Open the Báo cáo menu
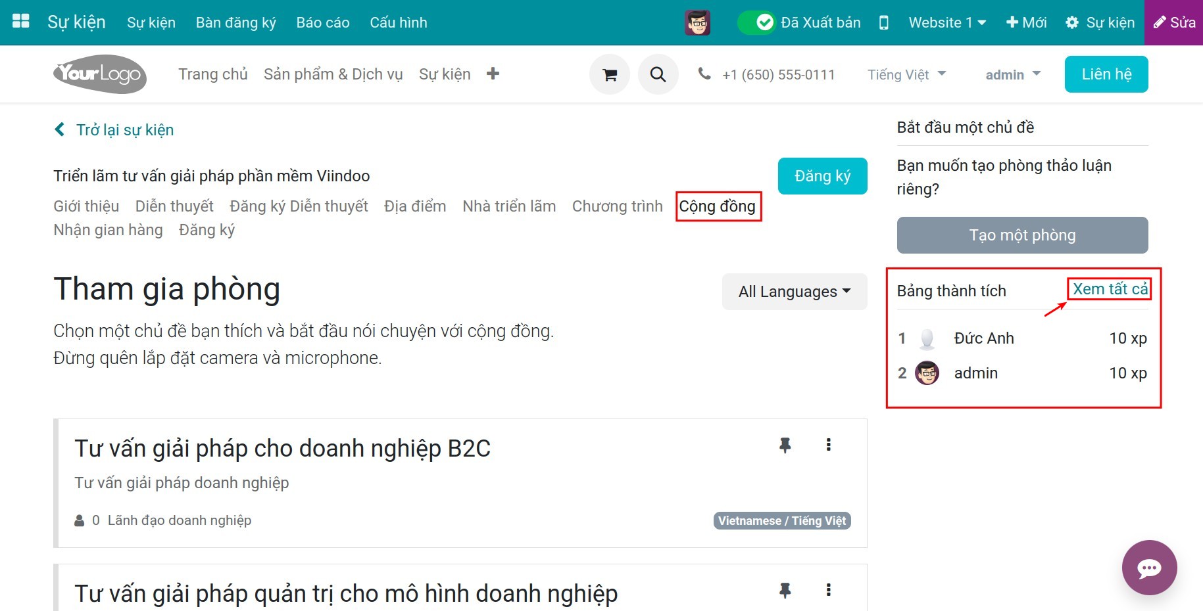 pyautogui.click(x=322, y=22)
